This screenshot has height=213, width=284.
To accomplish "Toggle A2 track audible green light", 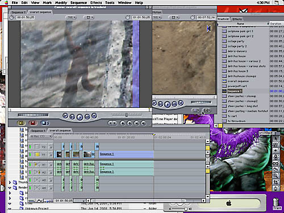I will click(30, 172).
